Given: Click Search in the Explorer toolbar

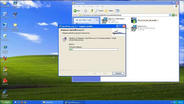Looking at the screenshot, I should (99, 11).
